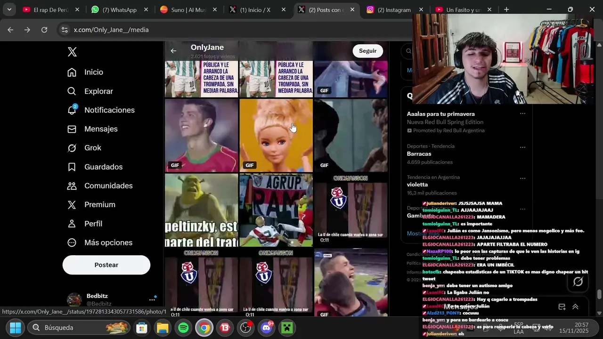Open Mensajes in the X sidebar
This screenshot has height=339, width=603.
pyautogui.click(x=92, y=129)
